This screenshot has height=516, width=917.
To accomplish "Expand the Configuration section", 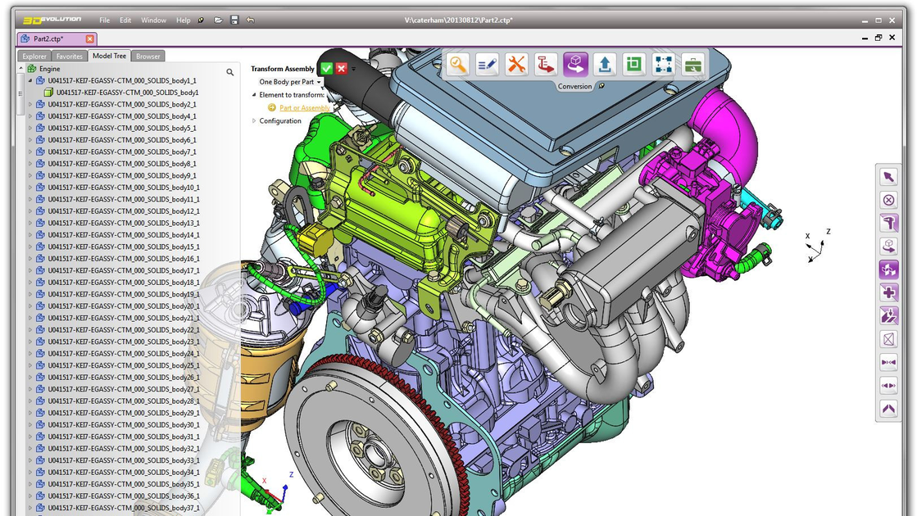I will click(x=254, y=121).
